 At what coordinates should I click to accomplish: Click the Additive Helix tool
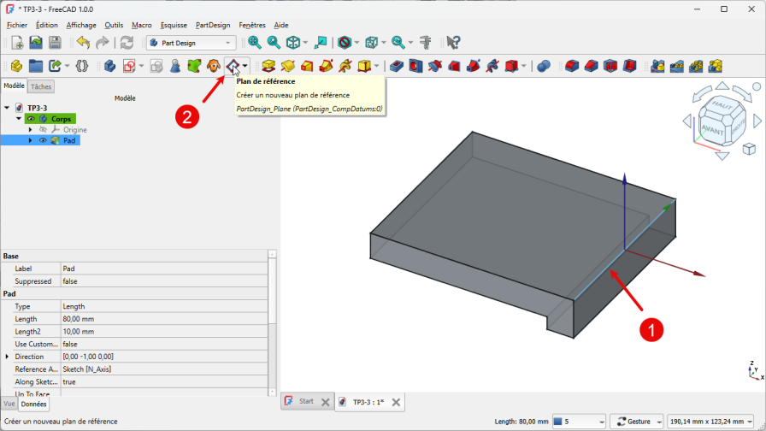(x=345, y=66)
